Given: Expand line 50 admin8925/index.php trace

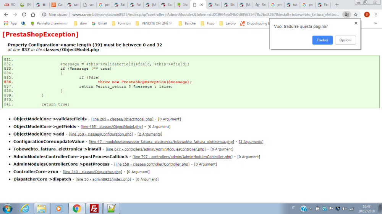Looking at the screenshot, I should point(103,179).
